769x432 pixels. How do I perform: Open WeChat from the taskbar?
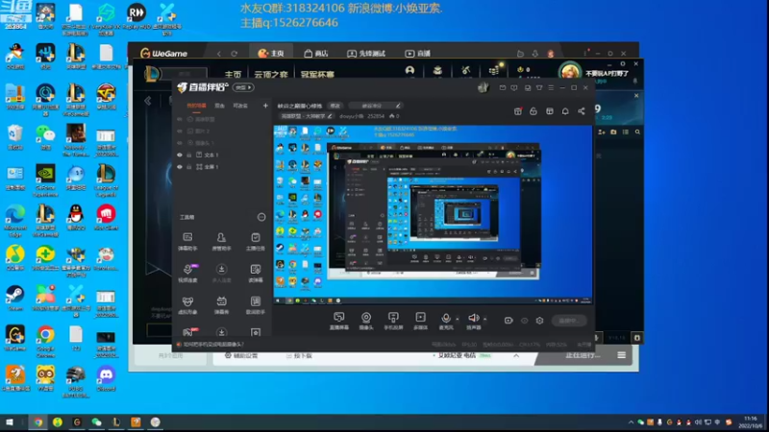[96, 422]
